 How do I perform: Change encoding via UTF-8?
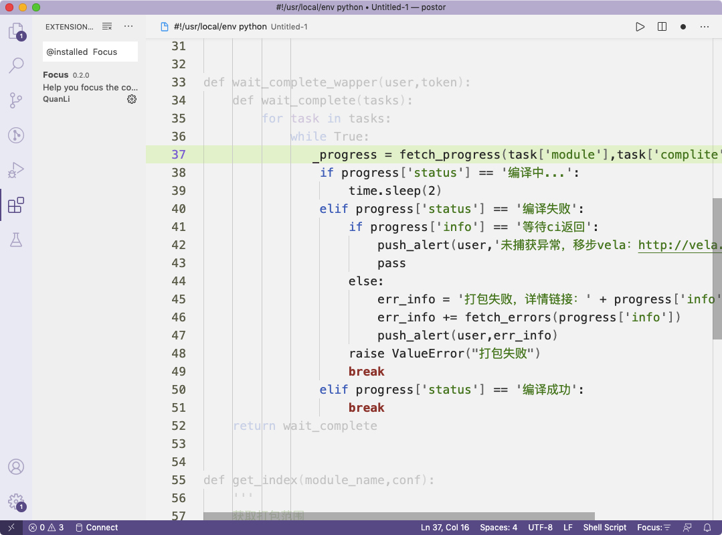coord(540,528)
